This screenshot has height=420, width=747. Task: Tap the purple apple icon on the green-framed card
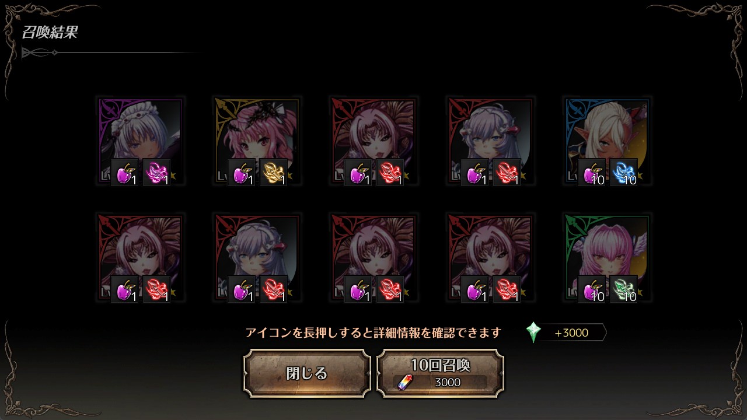coord(591,289)
